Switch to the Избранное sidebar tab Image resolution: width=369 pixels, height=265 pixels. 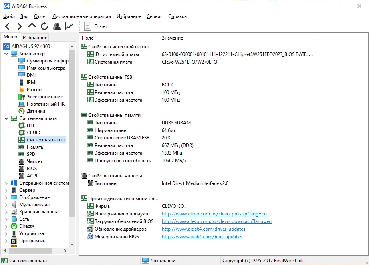tap(35, 37)
